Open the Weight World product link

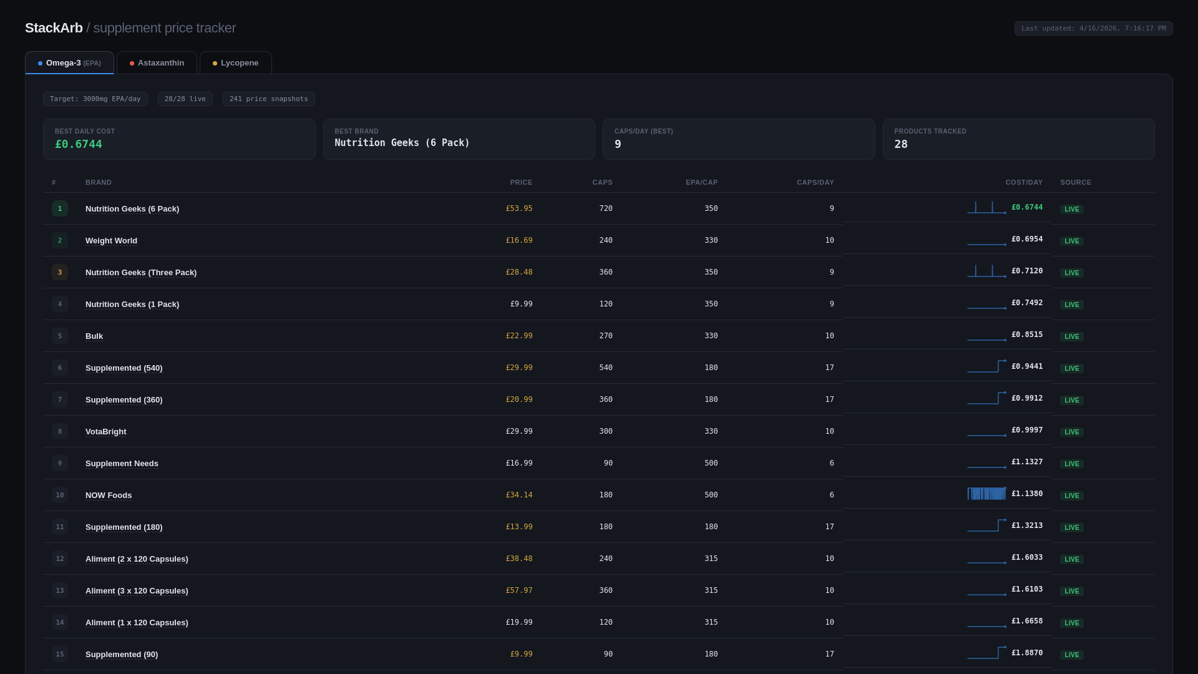tap(111, 241)
